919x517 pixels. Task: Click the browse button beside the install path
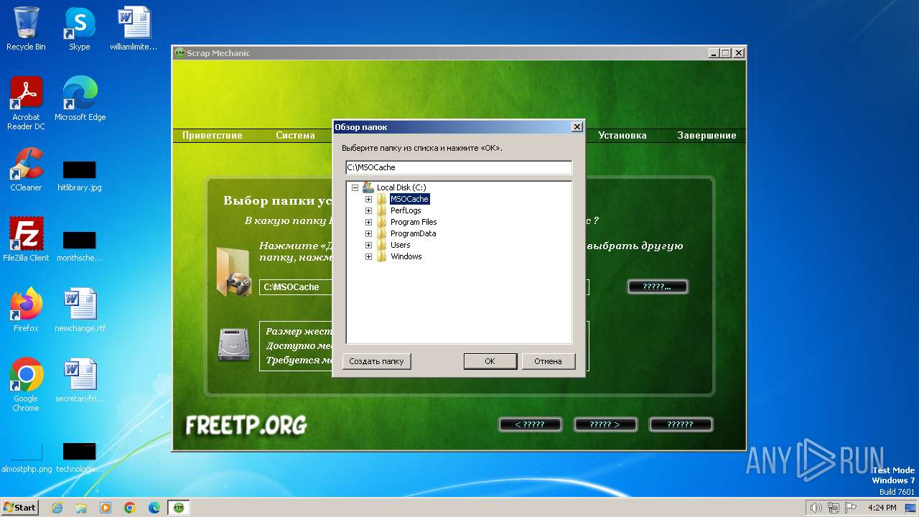pyautogui.click(x=658, y=287)
